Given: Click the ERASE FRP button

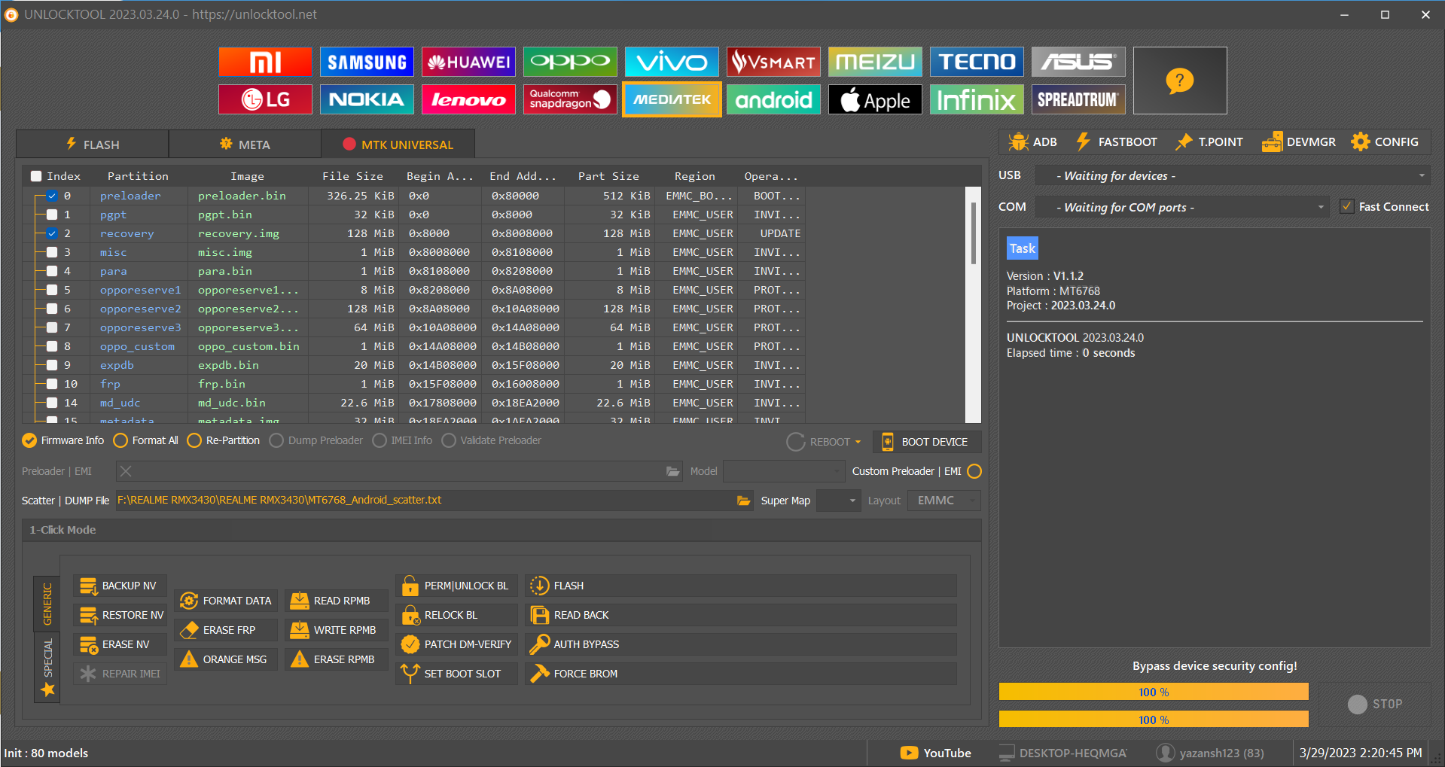Looking at the screenshot, I should click(x=226, y=630).
